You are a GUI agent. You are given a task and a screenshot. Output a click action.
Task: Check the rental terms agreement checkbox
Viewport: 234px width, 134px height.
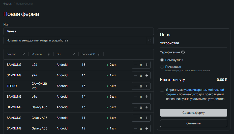[162, 90]
